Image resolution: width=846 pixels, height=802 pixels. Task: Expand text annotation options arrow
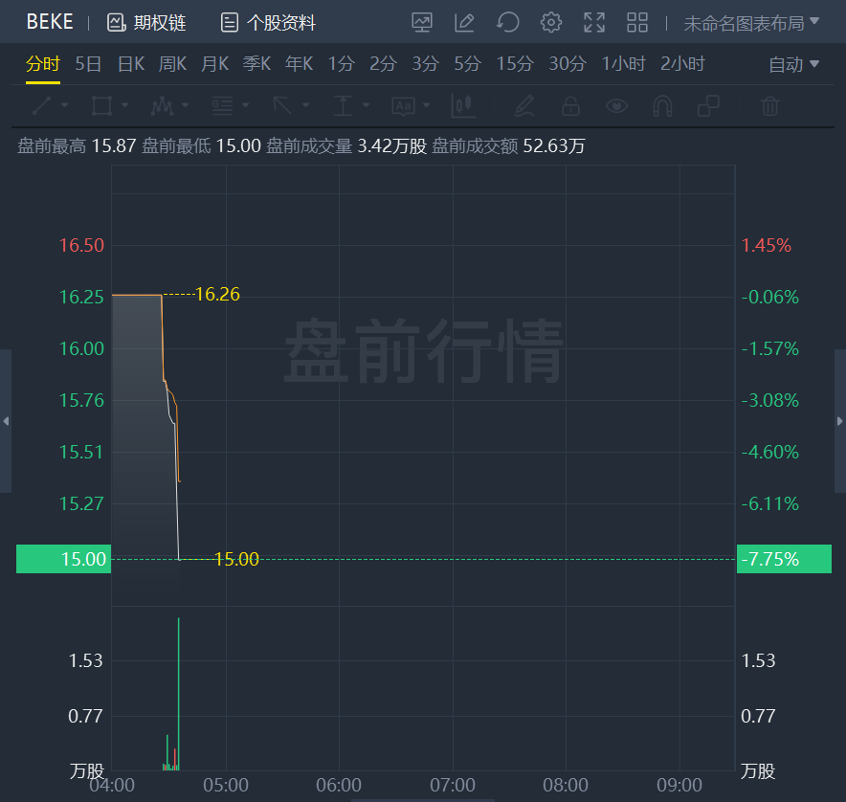pos(427,105)
